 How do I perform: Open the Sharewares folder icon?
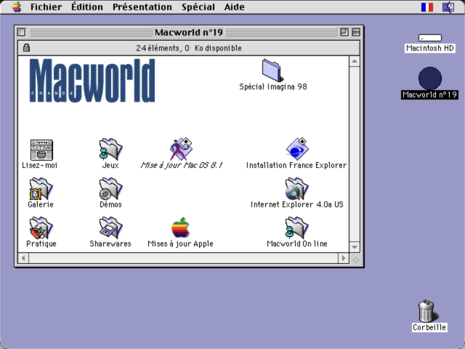110,228
